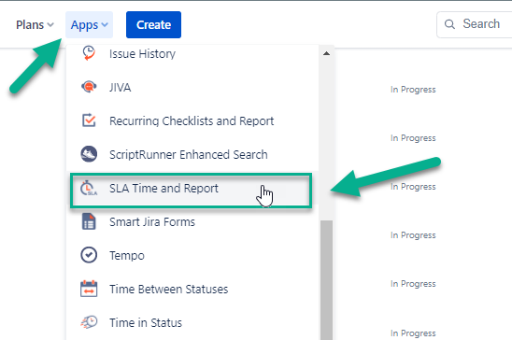Click the first In Progress status label
The image size is (512, 340).
[413, 90]
